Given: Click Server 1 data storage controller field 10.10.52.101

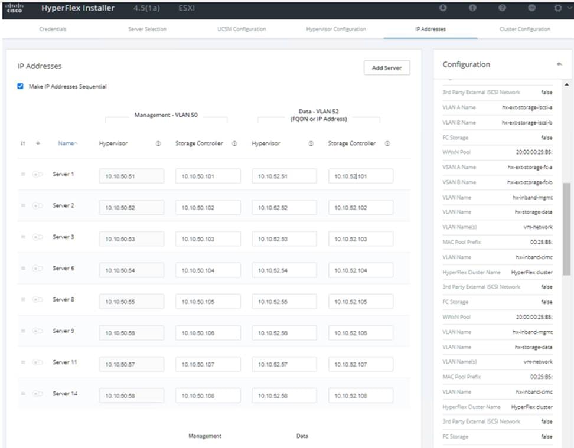Looking at the screenshot, I should coord(361,176).
